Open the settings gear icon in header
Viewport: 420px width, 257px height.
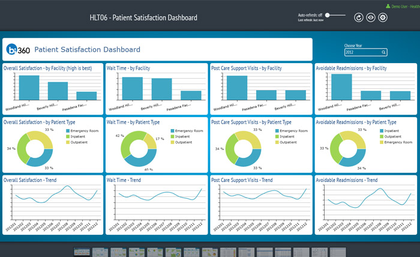[383, 17]
